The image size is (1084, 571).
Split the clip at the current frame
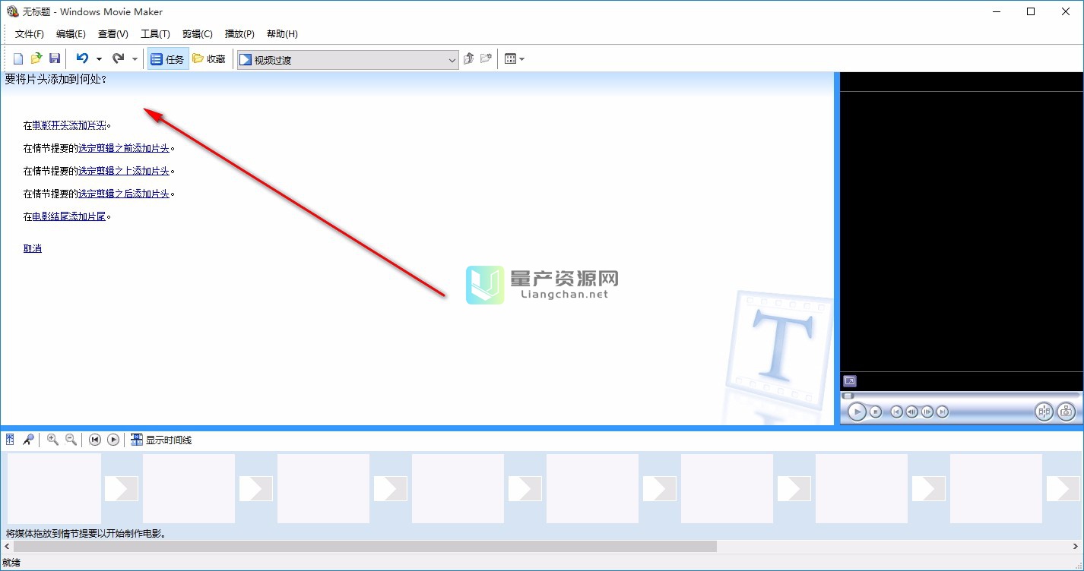[x=1044, y=412]
